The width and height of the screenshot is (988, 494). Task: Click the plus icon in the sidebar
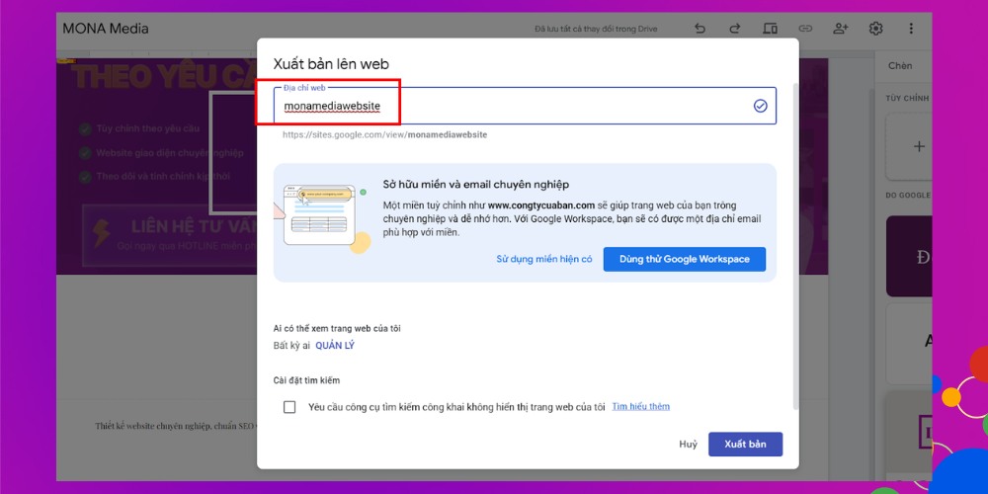click(x=919, y=146)
